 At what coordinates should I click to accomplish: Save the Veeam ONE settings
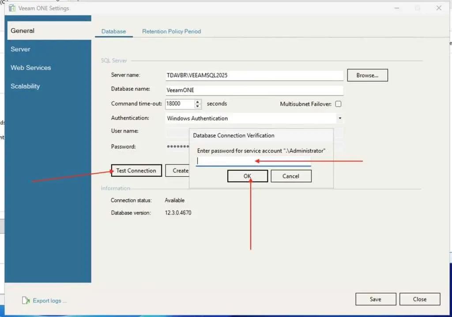tap(376, 299)
